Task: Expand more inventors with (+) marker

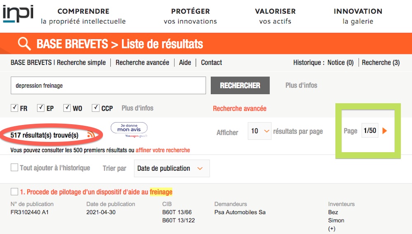Action: click(332, 229)
